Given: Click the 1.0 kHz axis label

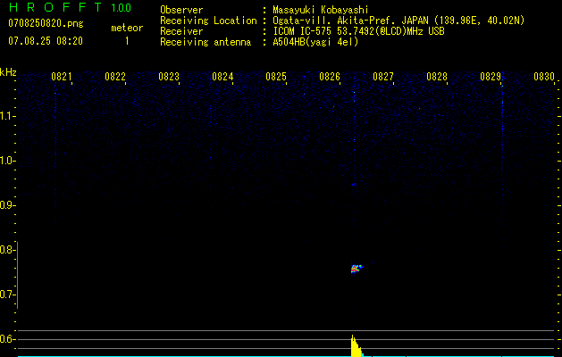Looking at the screenshot, I should pyautogui.click(x=8, y=161).
